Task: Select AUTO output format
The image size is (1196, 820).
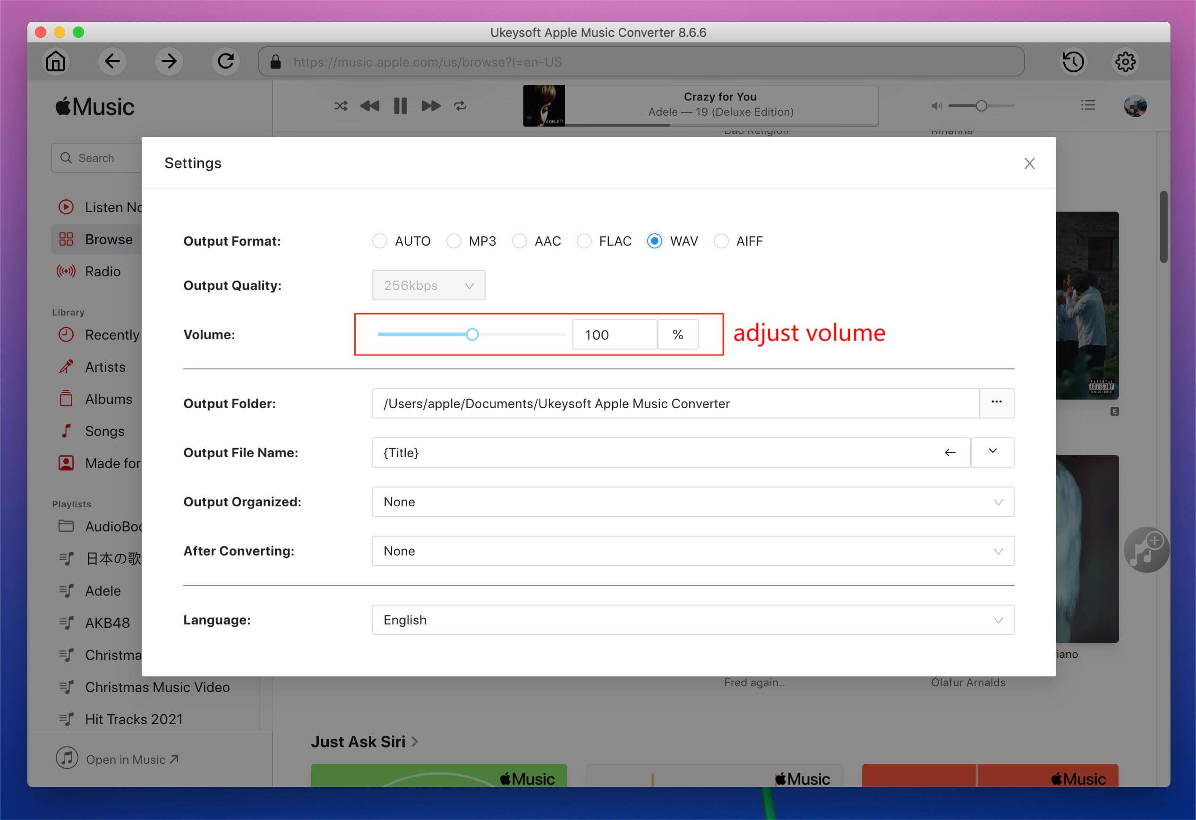Action: 380,241
